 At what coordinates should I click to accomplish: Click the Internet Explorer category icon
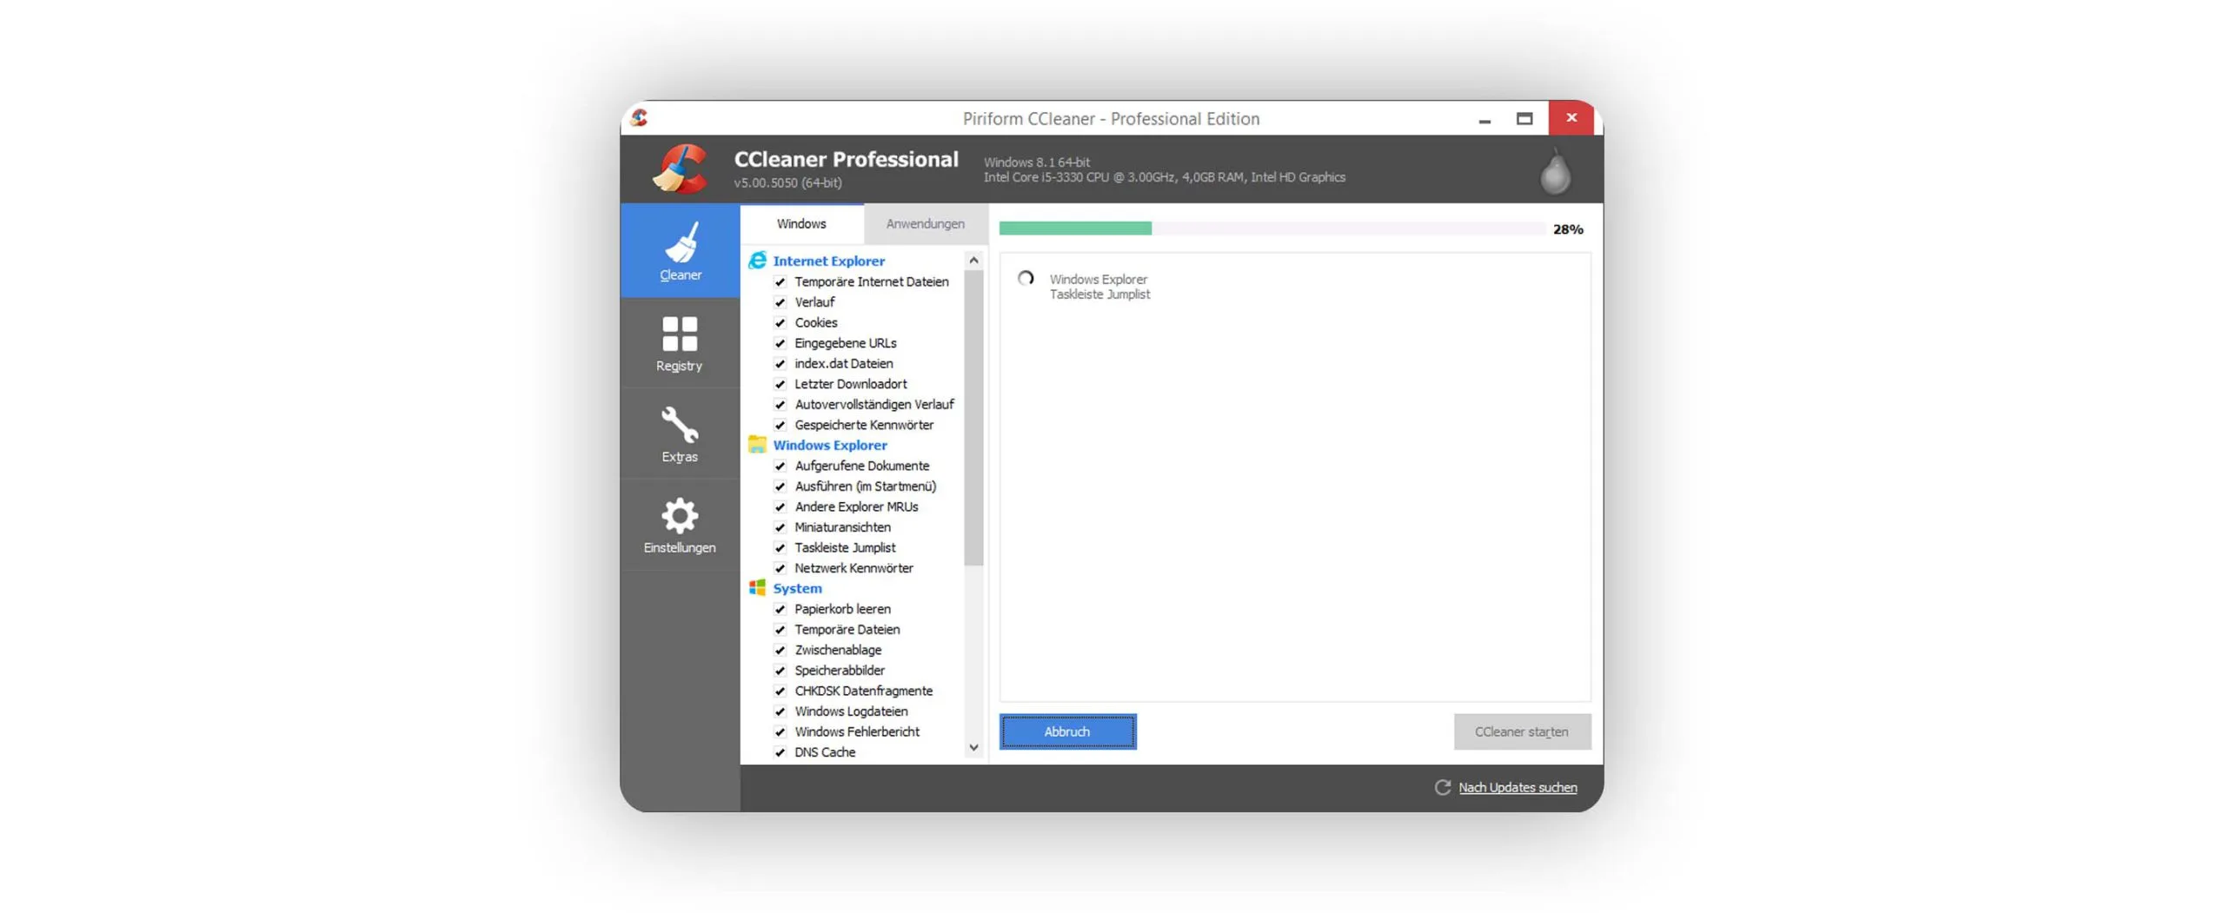tap(757, 261)
